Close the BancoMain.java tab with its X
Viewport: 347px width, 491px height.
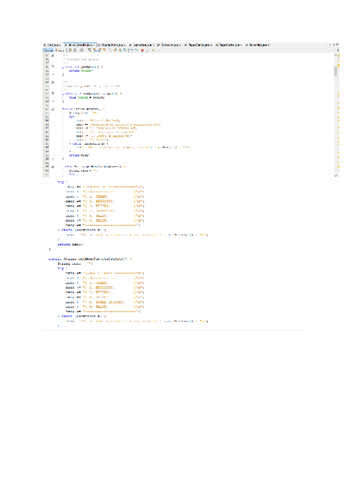[269, 45]
